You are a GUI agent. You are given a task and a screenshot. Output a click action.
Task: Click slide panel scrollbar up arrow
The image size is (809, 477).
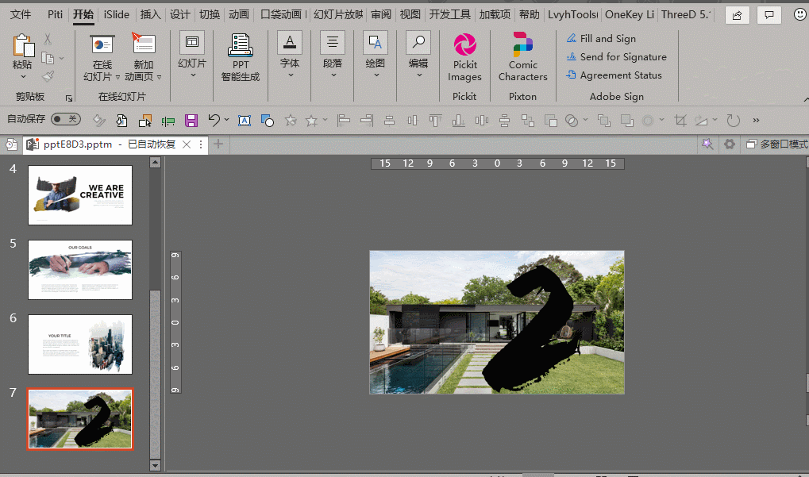pyautogui.click(x=155, y=163)
